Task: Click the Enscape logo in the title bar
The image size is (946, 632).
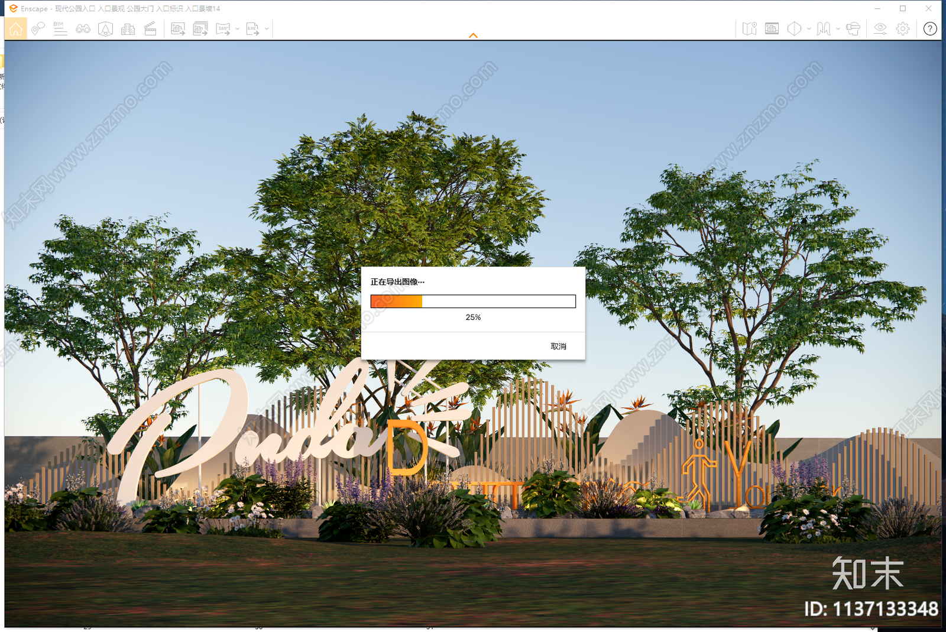Action: click(x=13, y=8)
